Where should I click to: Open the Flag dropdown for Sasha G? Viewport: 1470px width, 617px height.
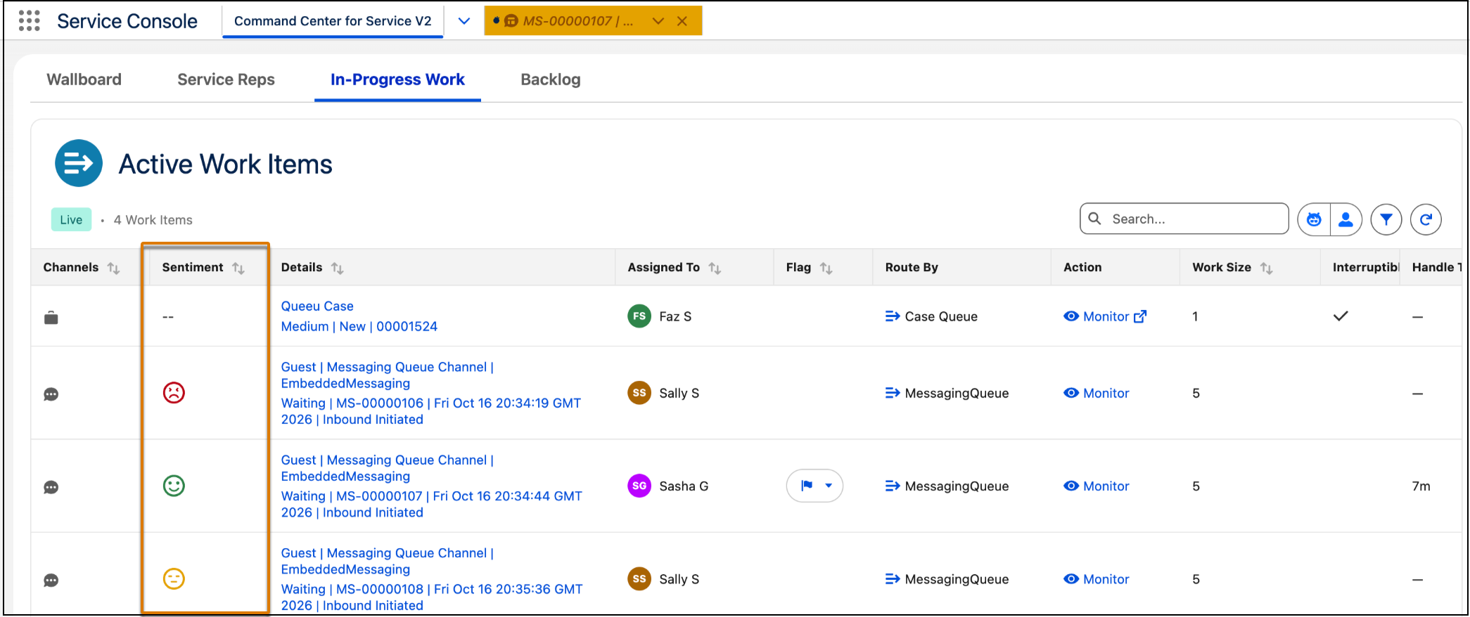(x=814, y=486)
